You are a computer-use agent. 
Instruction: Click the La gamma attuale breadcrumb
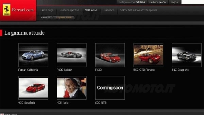pos(64,17)
